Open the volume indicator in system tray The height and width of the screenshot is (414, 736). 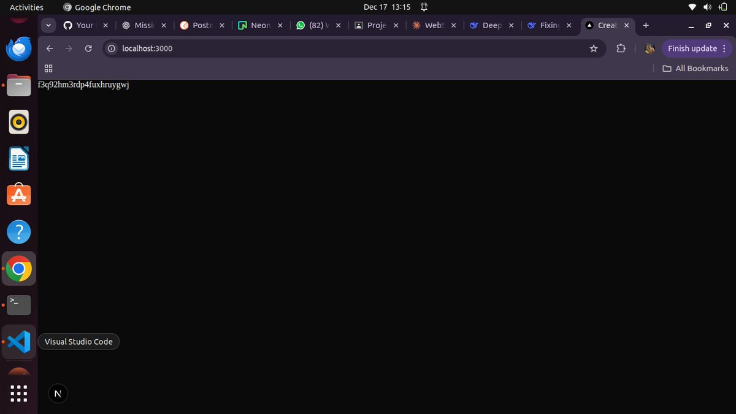point(707,7)
